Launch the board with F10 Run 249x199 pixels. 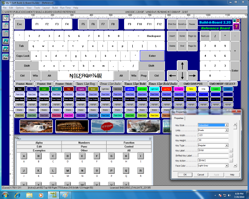5,57
